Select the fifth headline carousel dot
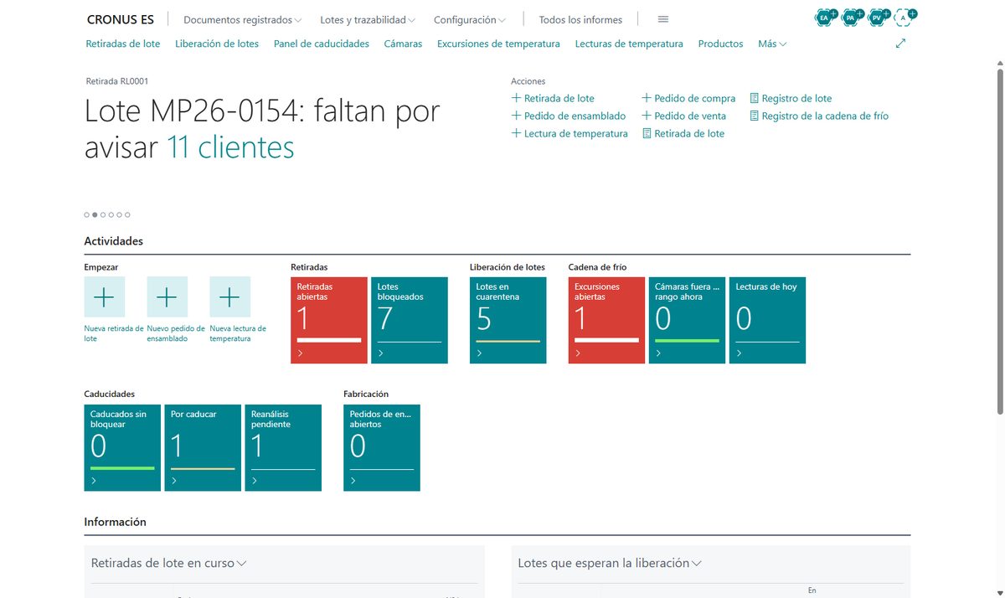Viewport: 1005px width, 598px height. 119,214
